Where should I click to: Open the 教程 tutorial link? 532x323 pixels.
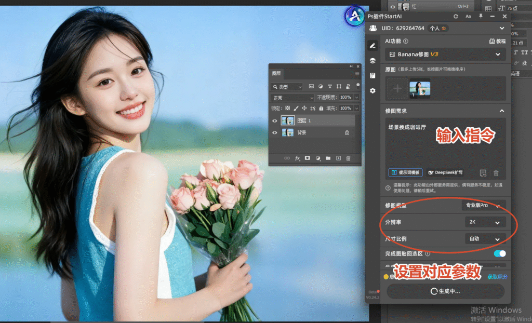497,41
